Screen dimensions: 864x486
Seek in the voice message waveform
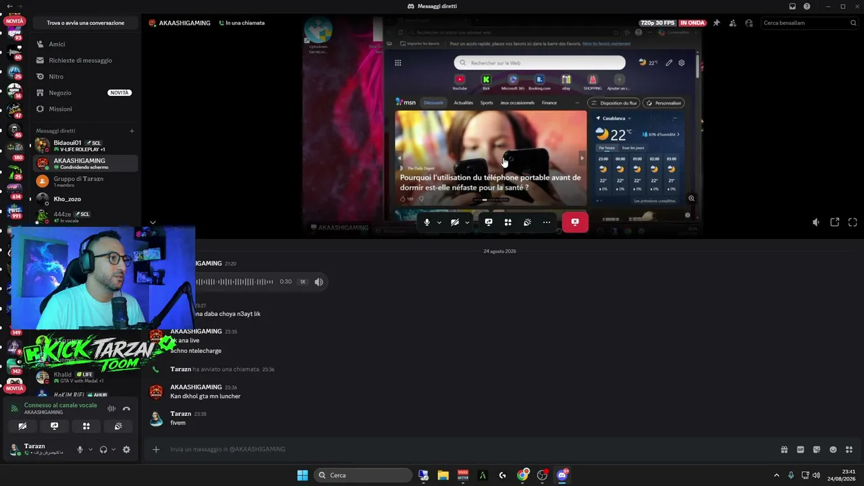(234, 281)
